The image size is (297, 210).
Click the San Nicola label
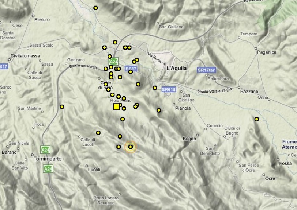19,143
